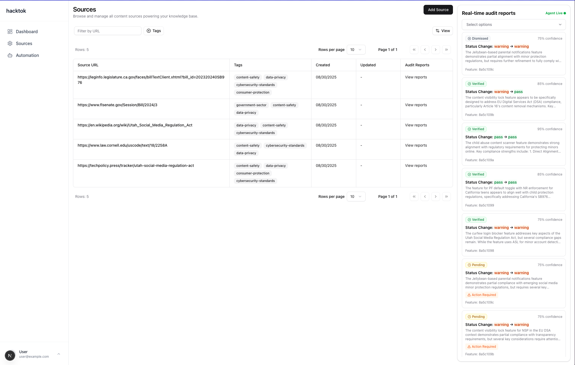Go to the next page in the top pagination
Screen dimensions: 575x365
pyautogui.click(x=436, y=50)
